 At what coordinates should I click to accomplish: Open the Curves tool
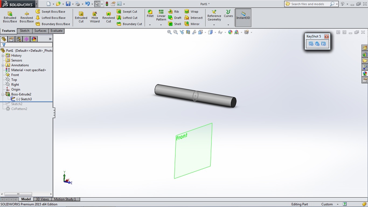[228, 14]
